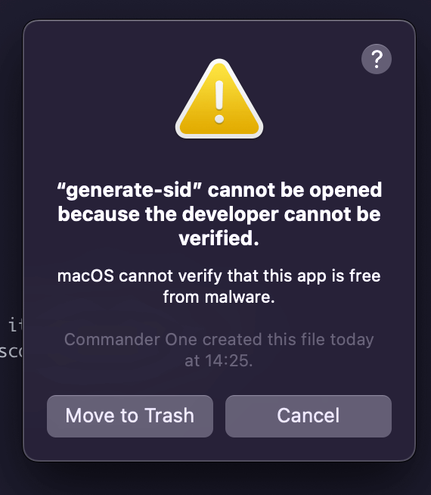Click the "because the developer cannot be" line

(x=219, y=214)
